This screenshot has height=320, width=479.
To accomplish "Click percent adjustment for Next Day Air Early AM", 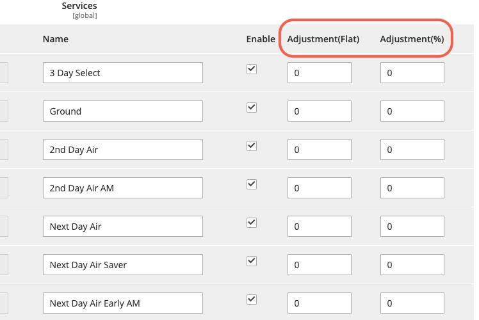I will click(x=412, y=303).
